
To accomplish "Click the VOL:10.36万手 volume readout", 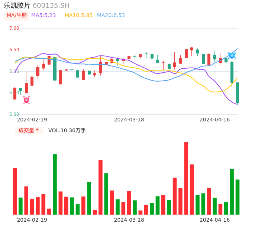I will click(x=67, y=130).
